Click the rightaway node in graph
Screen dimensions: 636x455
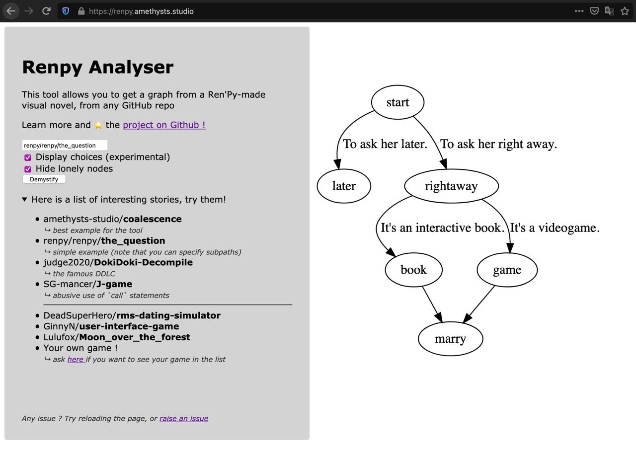click(x=451, y=186)
